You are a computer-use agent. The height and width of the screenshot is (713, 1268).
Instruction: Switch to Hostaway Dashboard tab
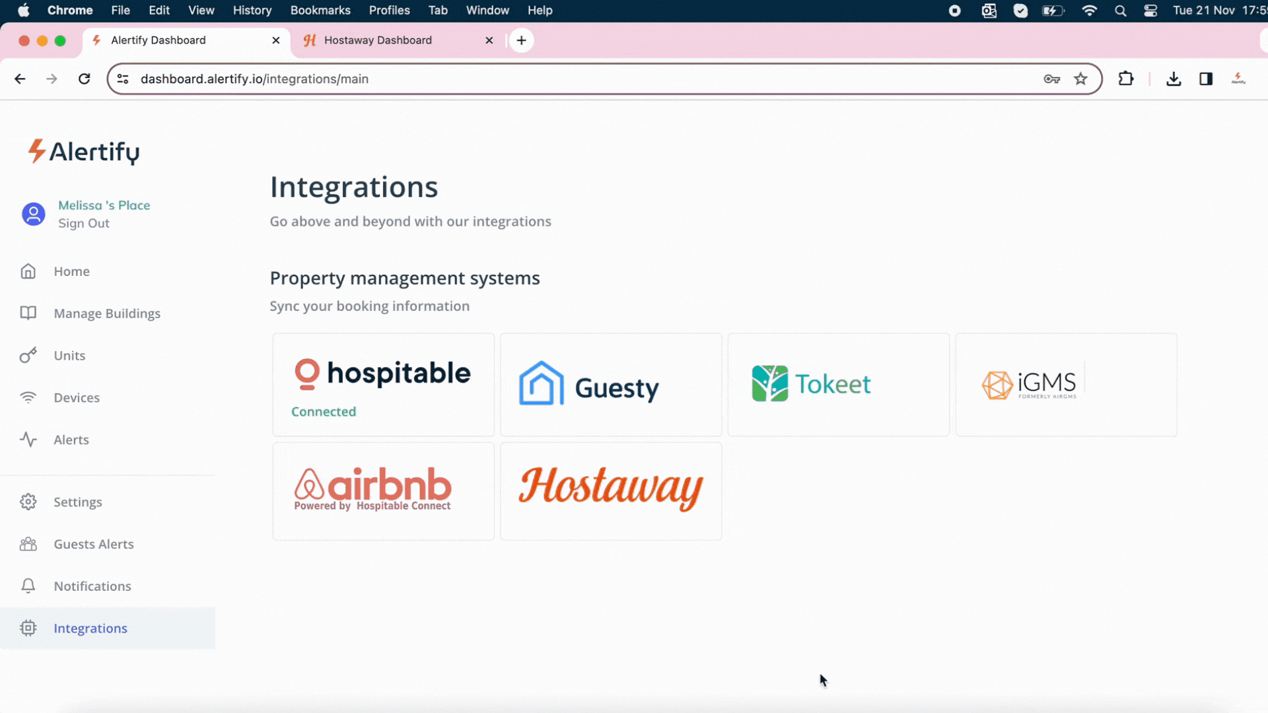click(378, 40)
